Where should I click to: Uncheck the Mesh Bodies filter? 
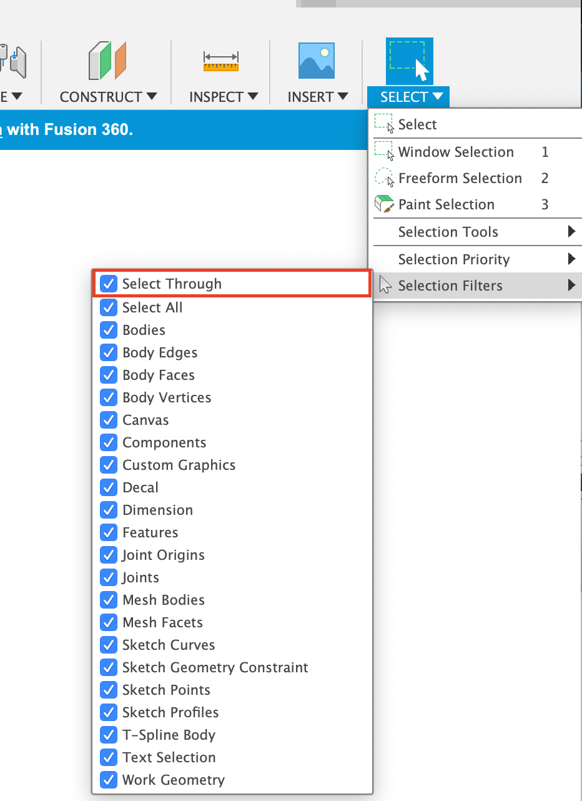(109, 600)
